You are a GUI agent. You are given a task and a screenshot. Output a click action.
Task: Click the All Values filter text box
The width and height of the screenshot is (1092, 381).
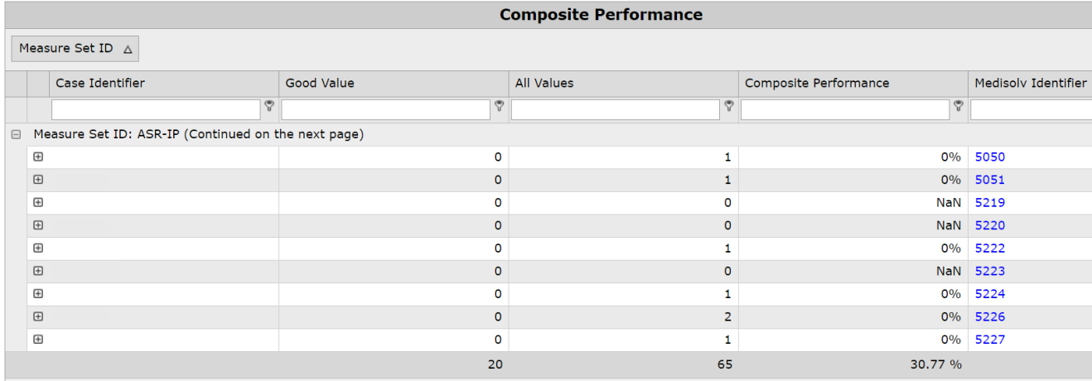616,109
